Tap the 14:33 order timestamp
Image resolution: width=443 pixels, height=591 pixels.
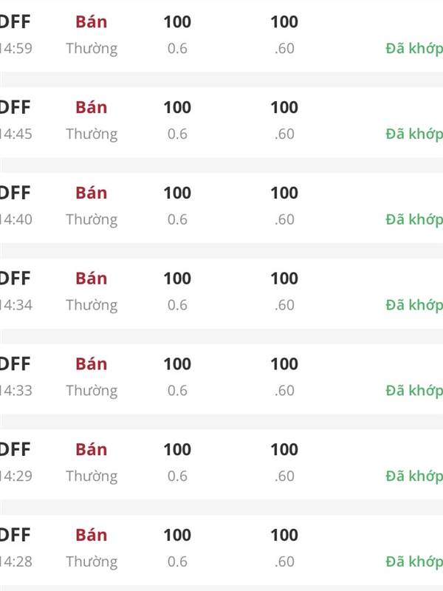[16, 391]
